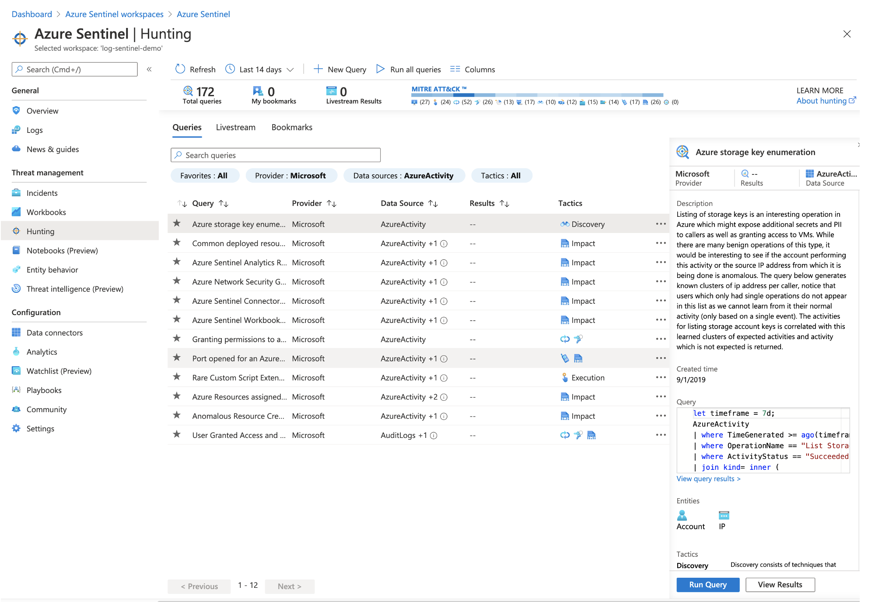
Task: Switch to the Livestream tab
Action: click(x=235, y=127)
